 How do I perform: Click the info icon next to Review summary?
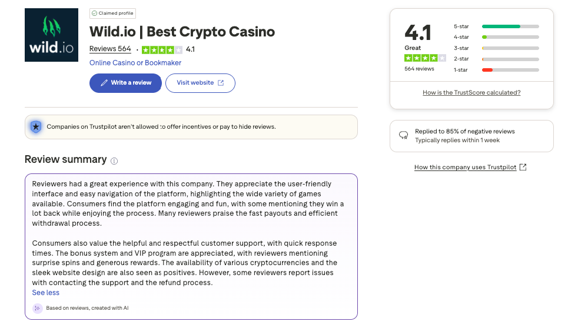114,160
